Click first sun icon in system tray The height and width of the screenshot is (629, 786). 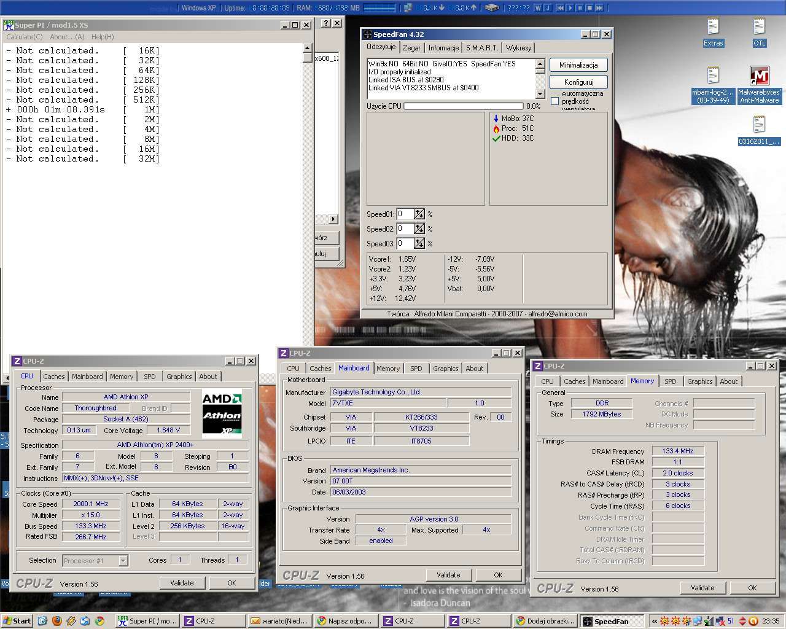pos(664,621)
